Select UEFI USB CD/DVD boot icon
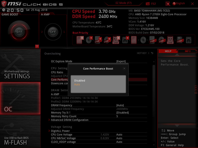The image size is (198, 148). 107,40
